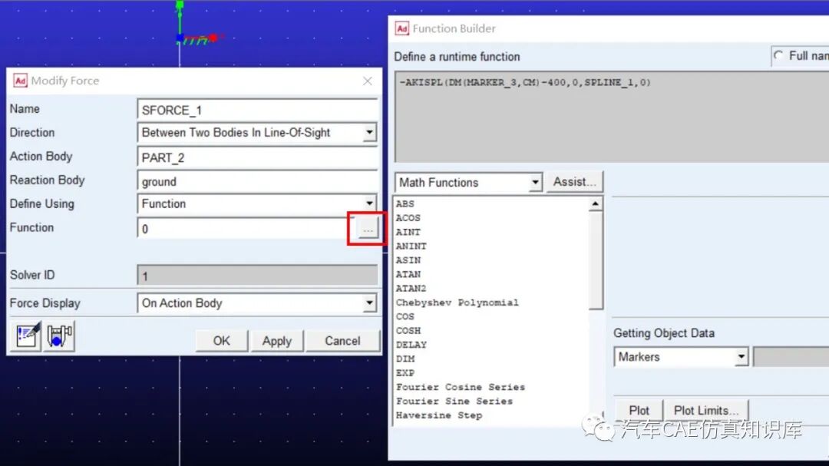Viewport: 829px width, 466px height.
Task: Click Cancel in Modify Force
Action: point(342,341)
